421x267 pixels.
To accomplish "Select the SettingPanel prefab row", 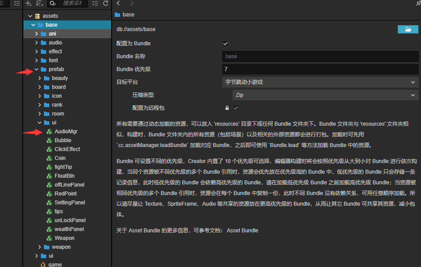I will click(67, 202).
